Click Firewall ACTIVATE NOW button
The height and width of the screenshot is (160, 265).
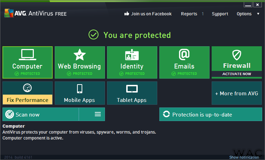click(237, 74)
